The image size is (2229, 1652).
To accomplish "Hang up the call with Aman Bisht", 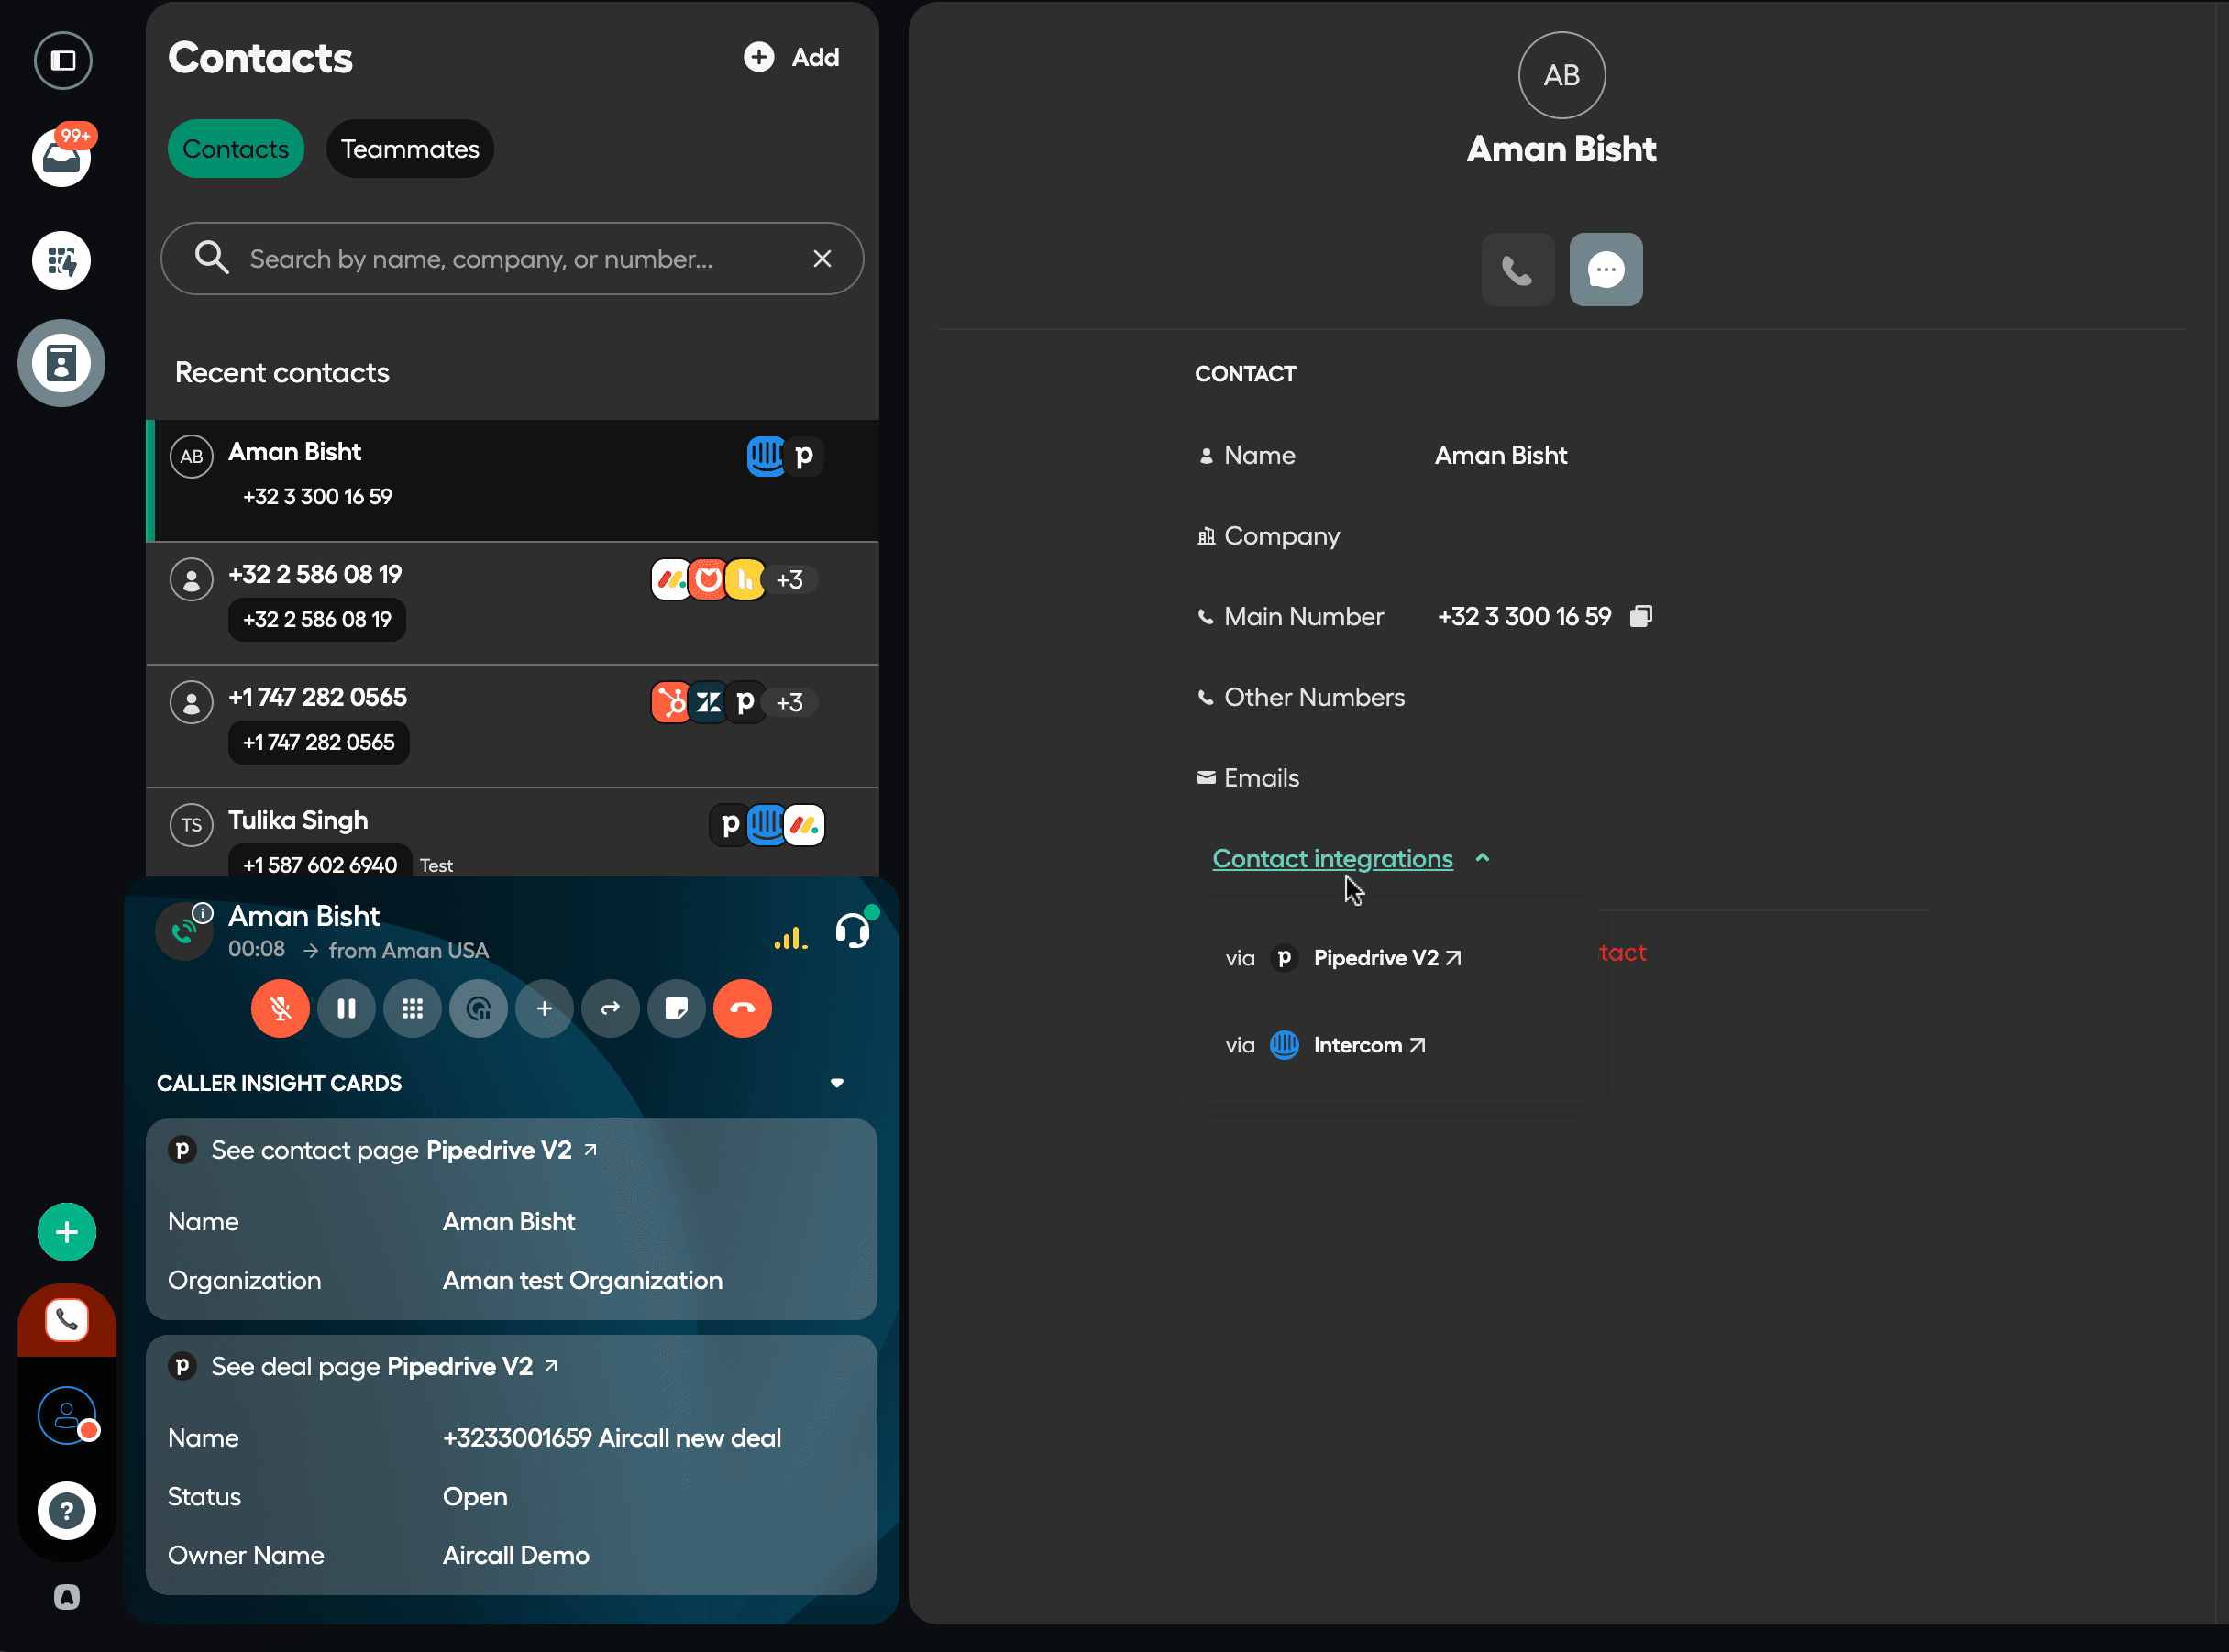I will (742, 1008).
